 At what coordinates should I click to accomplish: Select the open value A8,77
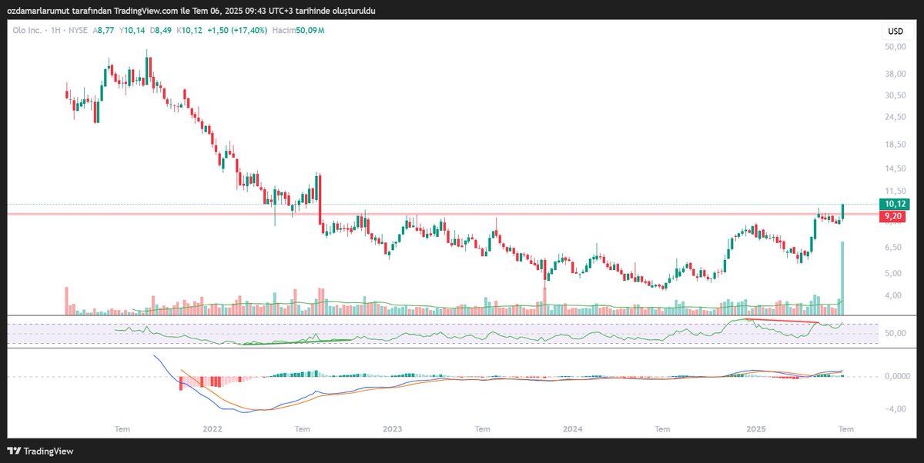[x=105, y=31]
